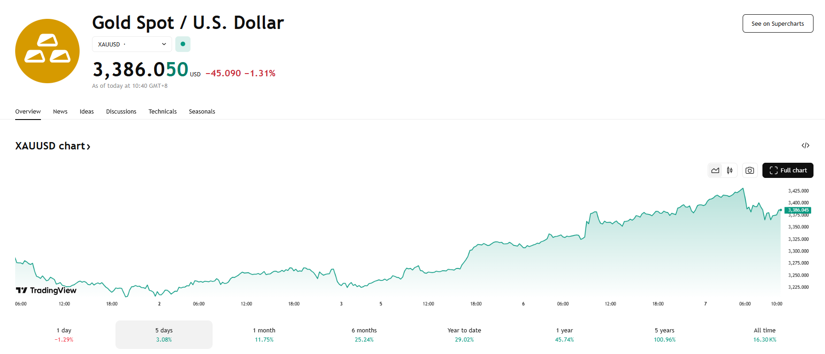
Task: Click the TradingView logo on chart
Action: click(x=46, y=290)
